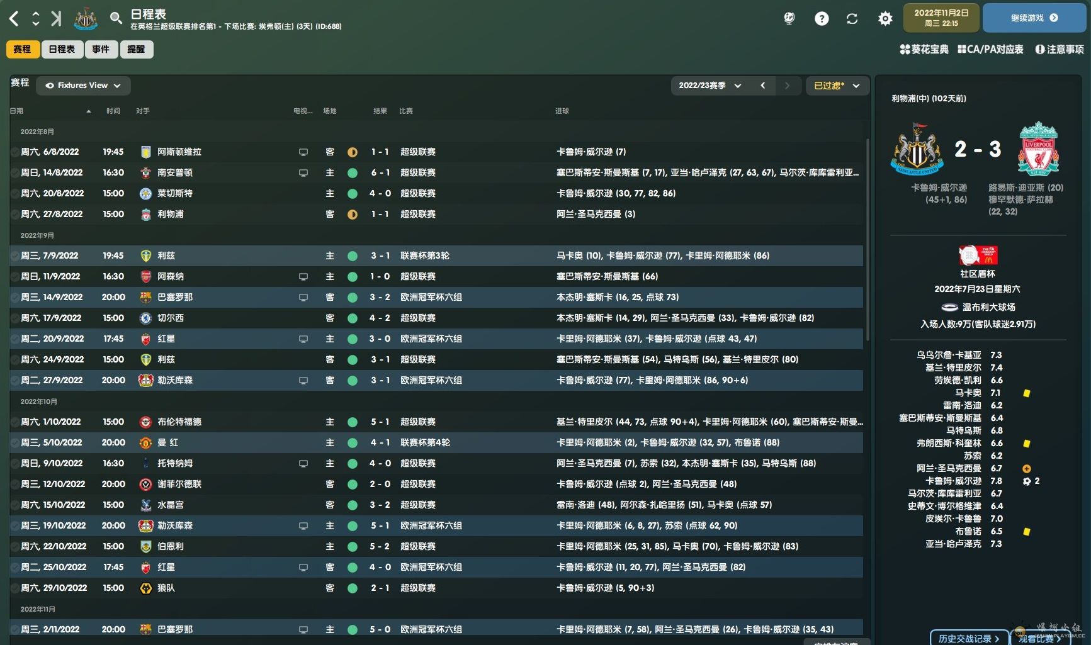Switch to the 日程表 tab

coord(62,49)
